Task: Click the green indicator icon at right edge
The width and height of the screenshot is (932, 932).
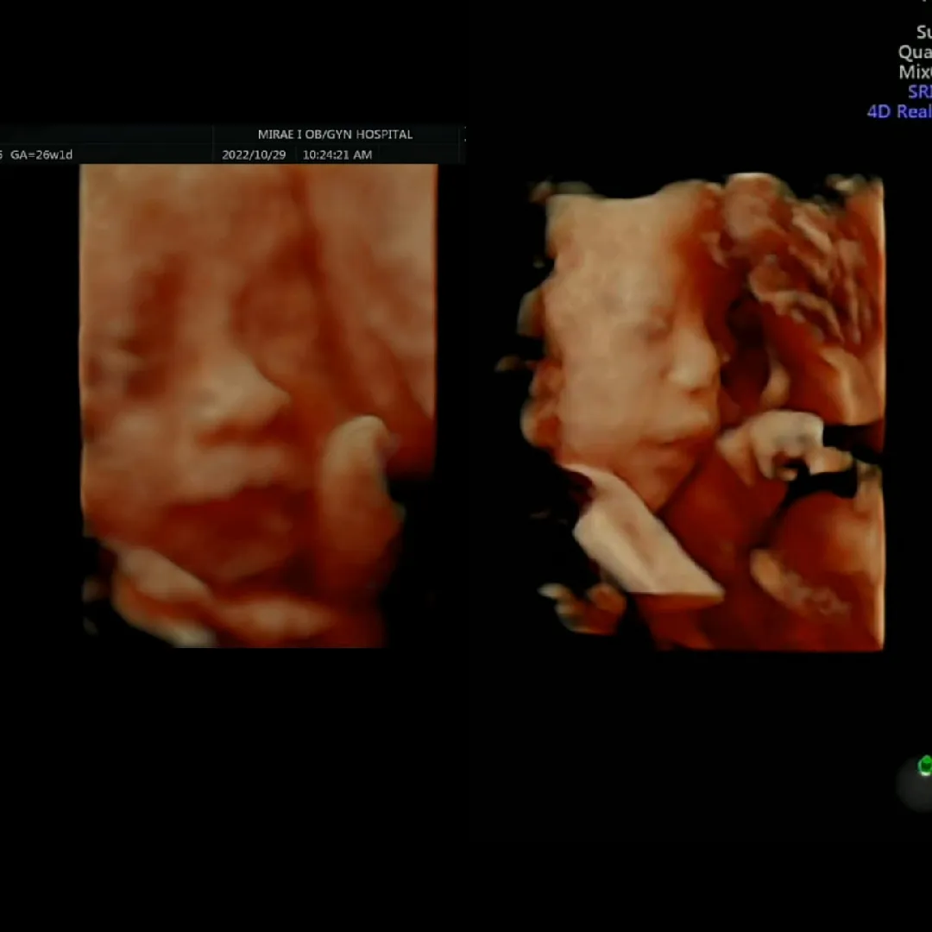Action: pos(925,765)
